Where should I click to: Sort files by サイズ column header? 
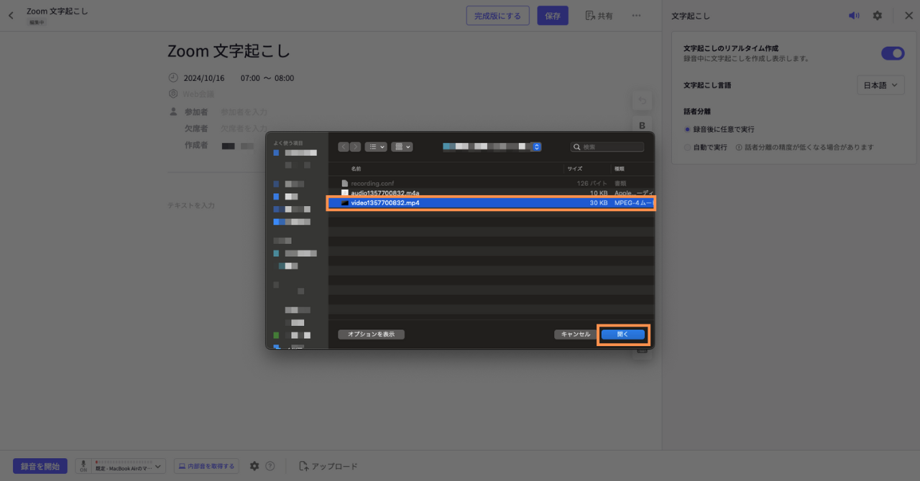point(575,169)
